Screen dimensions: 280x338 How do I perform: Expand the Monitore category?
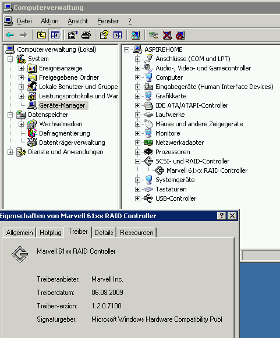pyautogui.click(x=137, y=133)
